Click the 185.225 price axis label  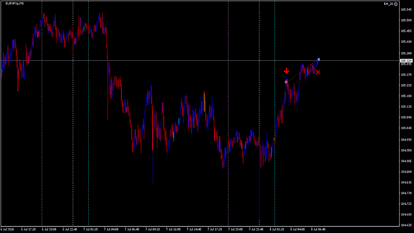(x=406, y=85)
